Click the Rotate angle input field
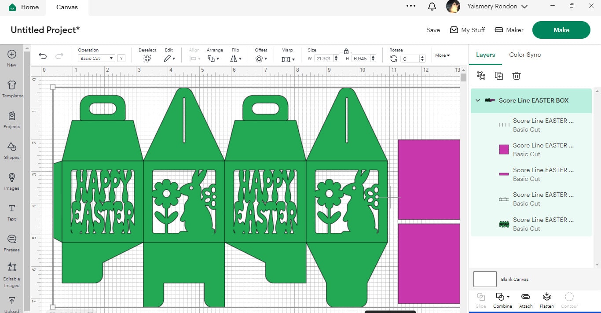601x313 pixels. click(410, 58)
